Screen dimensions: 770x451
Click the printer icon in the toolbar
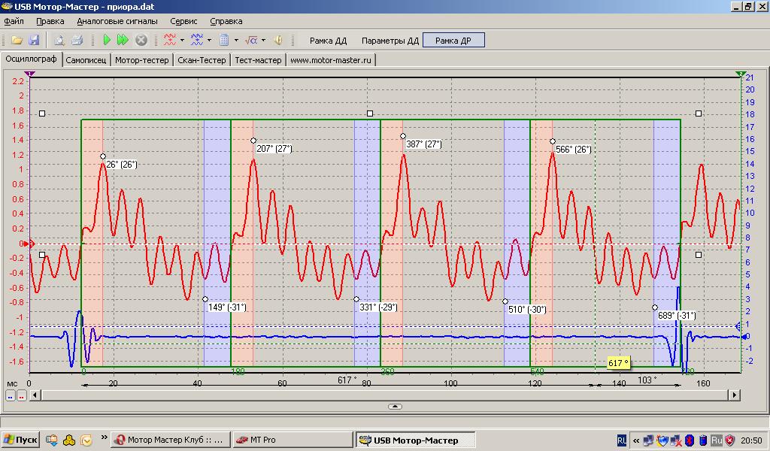[x=76, y=40]
